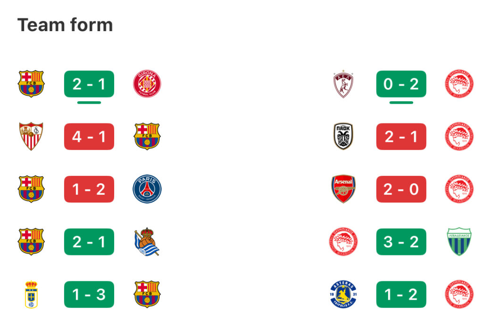Viewport: 483px width, 328px height.
Task: Open the 0 - 2 match result
Action: coord(401,84)
